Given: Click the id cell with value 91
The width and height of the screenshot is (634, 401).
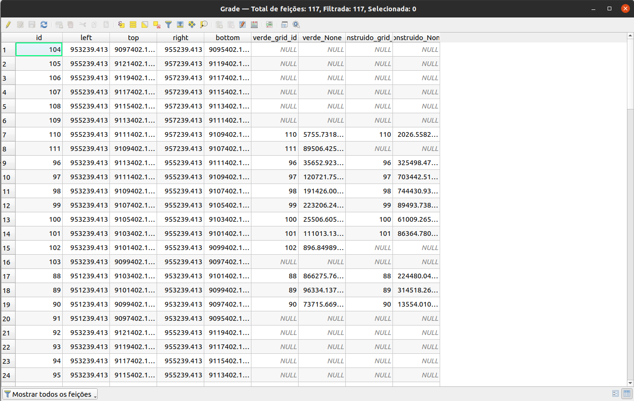Looking at the screenshot, I should pos(39,318).
